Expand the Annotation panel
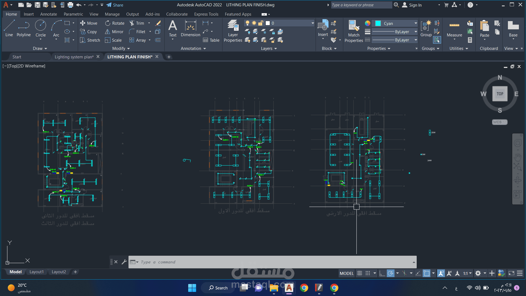The width and height of the screenshot is (526, 296). [x=193, y=49]
